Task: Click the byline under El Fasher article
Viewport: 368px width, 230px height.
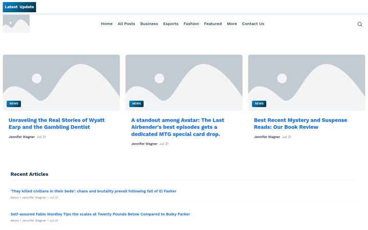Action: click(x=34, y=198)
